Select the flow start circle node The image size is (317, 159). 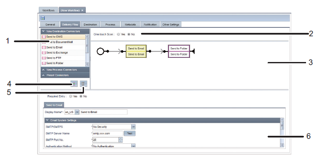[x=100, y=51]
